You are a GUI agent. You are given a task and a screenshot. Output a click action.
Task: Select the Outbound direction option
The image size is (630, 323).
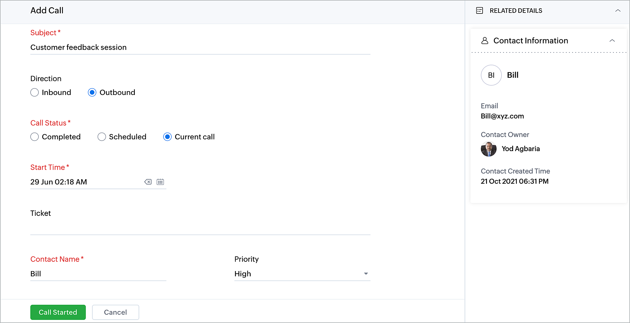coord(92,92)
